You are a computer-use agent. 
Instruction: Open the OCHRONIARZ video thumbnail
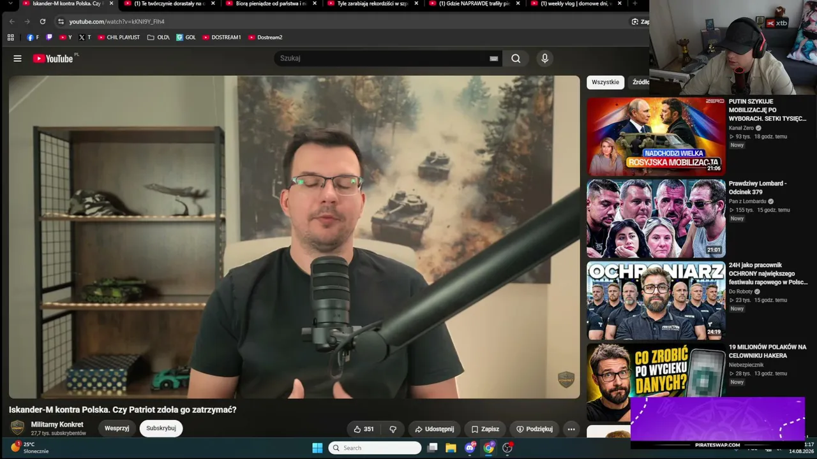point(656,300)
